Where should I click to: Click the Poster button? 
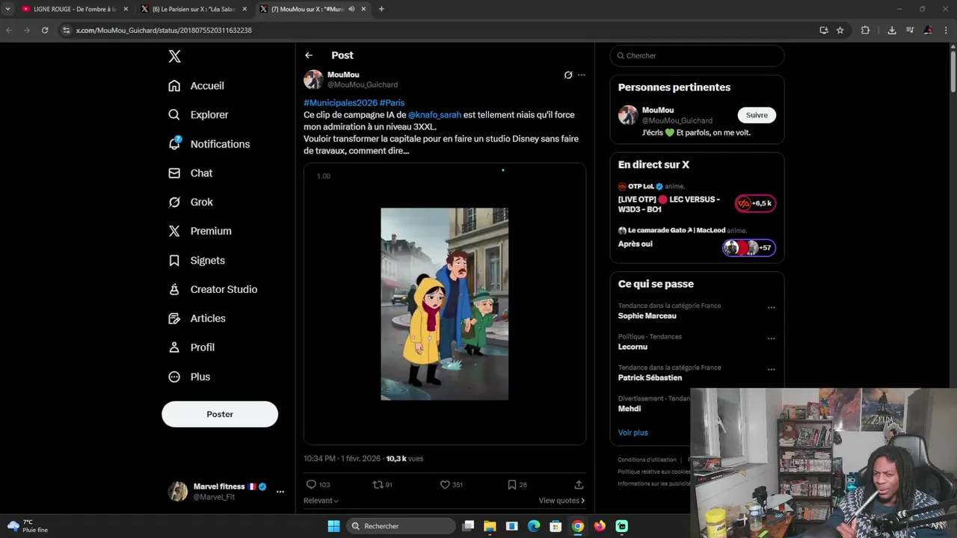click(220, 414)
